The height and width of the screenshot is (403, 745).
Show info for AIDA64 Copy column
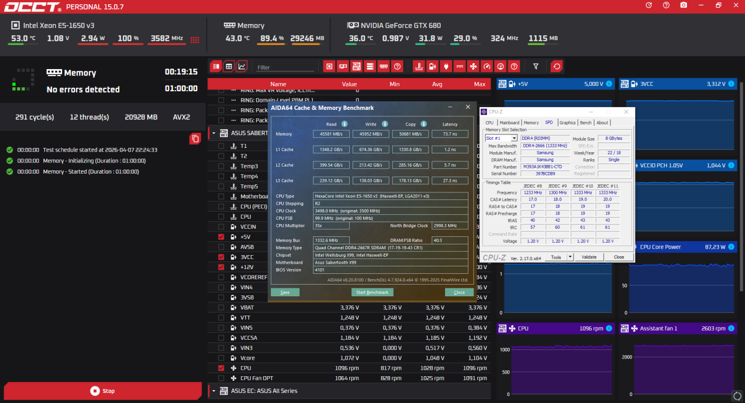coord(424,124)
